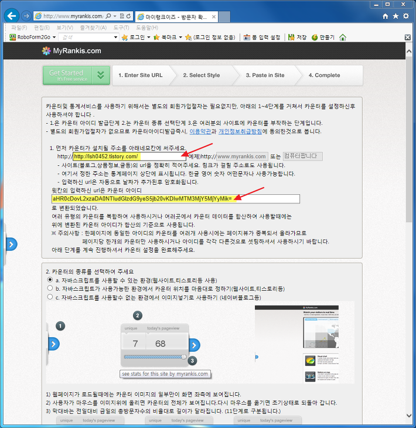The height and width of the screenshot is (428, 416).
Task: Open 폼 입력 설정 in RoboForm toolbar
Action: click(261, 37)
